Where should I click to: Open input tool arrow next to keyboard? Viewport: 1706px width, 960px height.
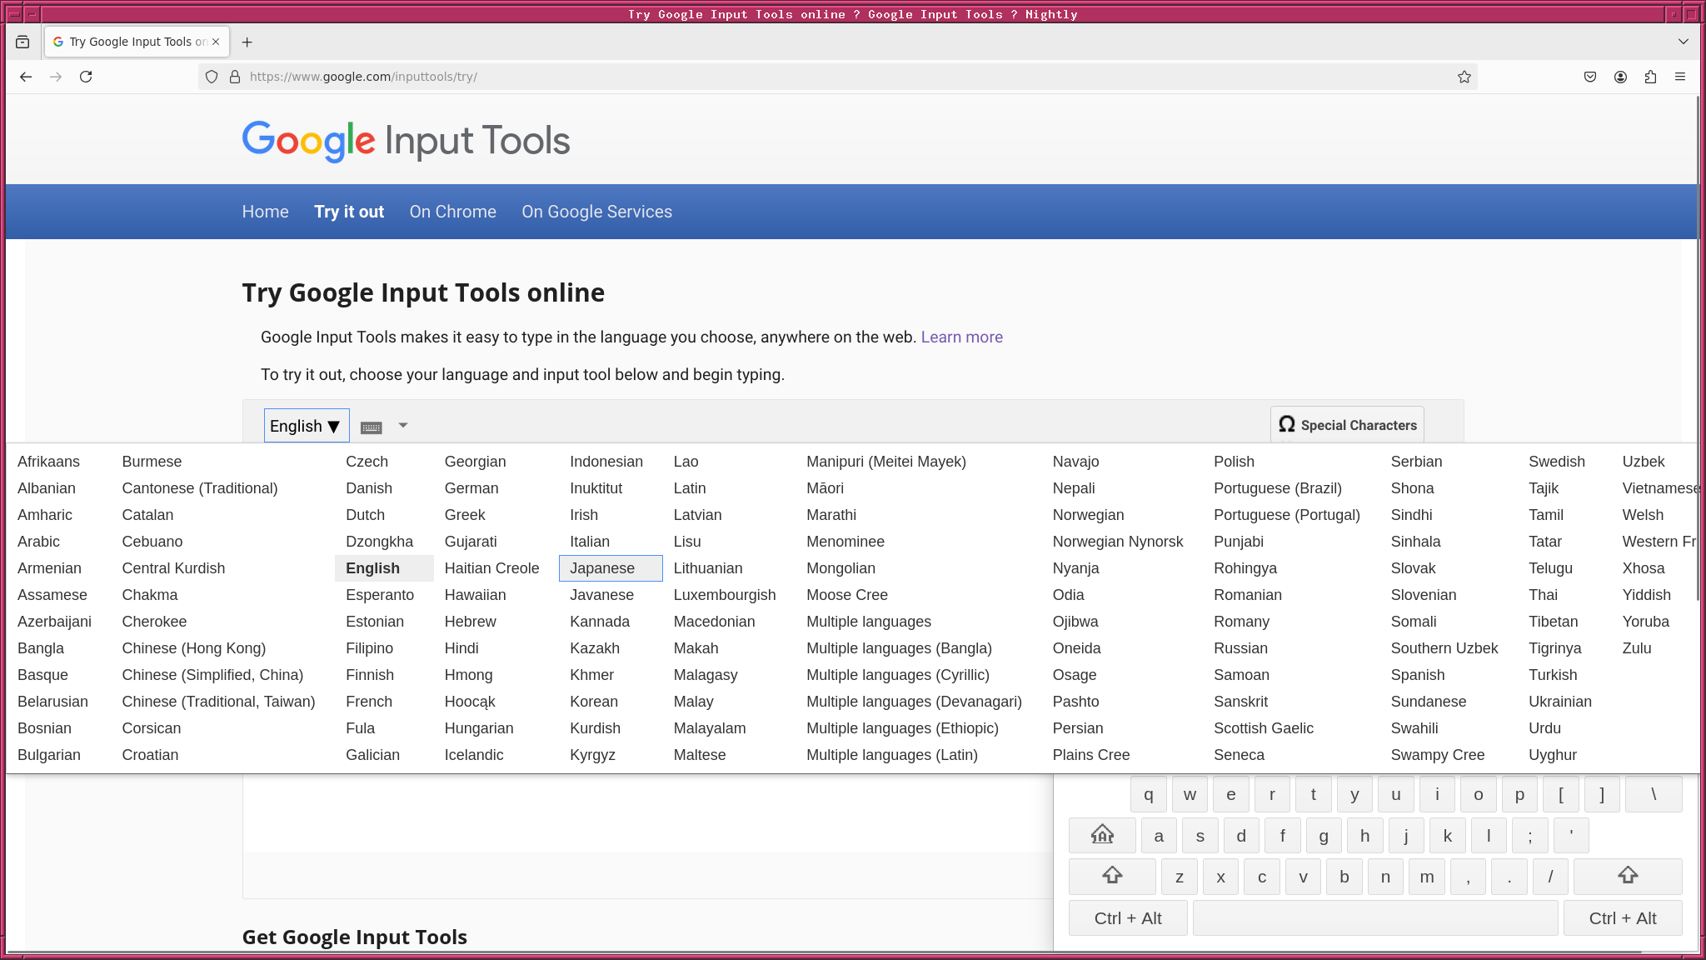coord(403,425)
